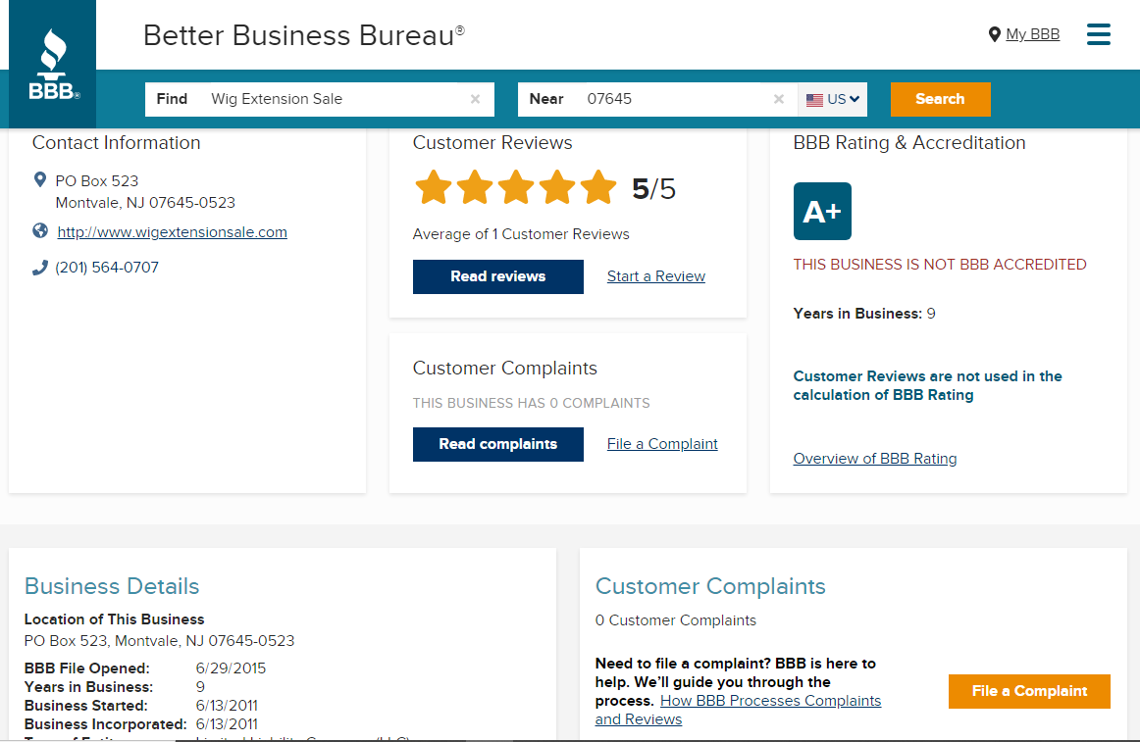Screen dimensions: 1140x742
Task: Click the first review star
Action: [x=434, y=187]
